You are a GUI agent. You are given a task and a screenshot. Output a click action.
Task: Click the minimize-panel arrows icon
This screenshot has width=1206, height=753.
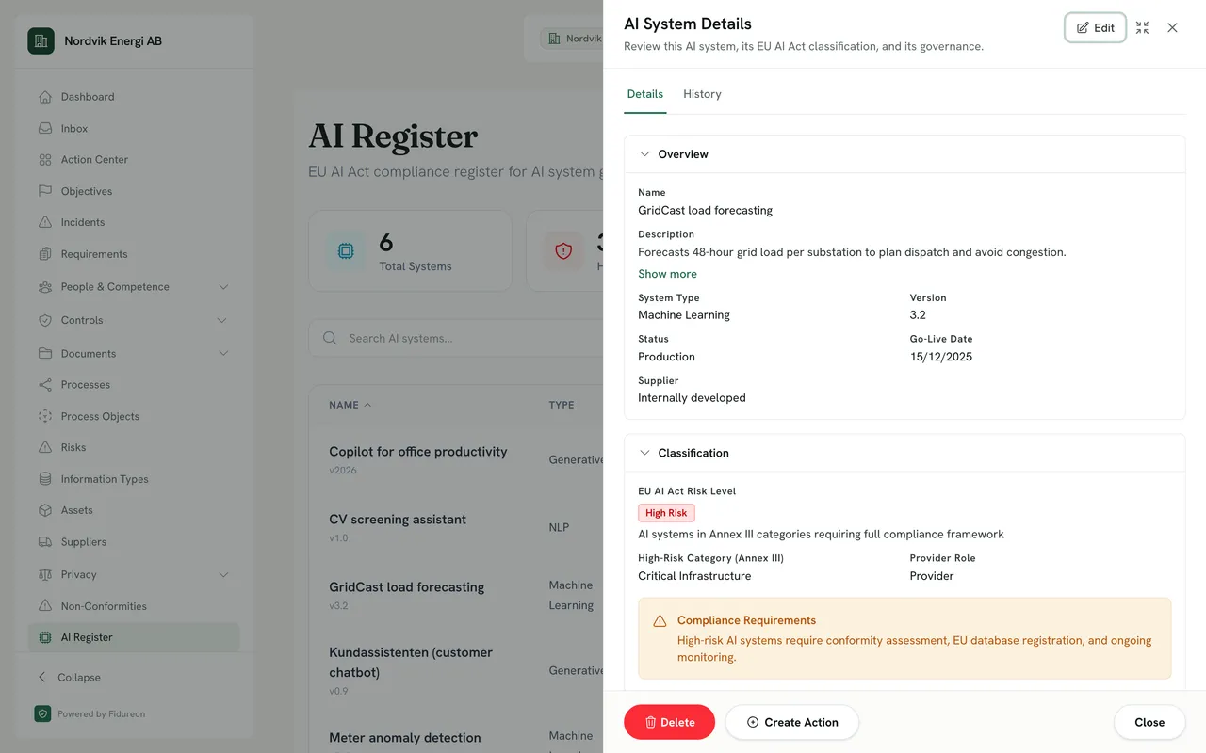1142,27
